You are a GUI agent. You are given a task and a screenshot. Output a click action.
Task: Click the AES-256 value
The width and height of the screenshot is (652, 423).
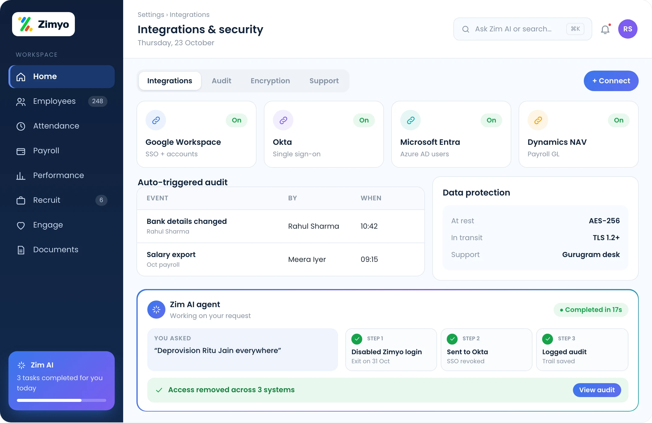[604, 221]
